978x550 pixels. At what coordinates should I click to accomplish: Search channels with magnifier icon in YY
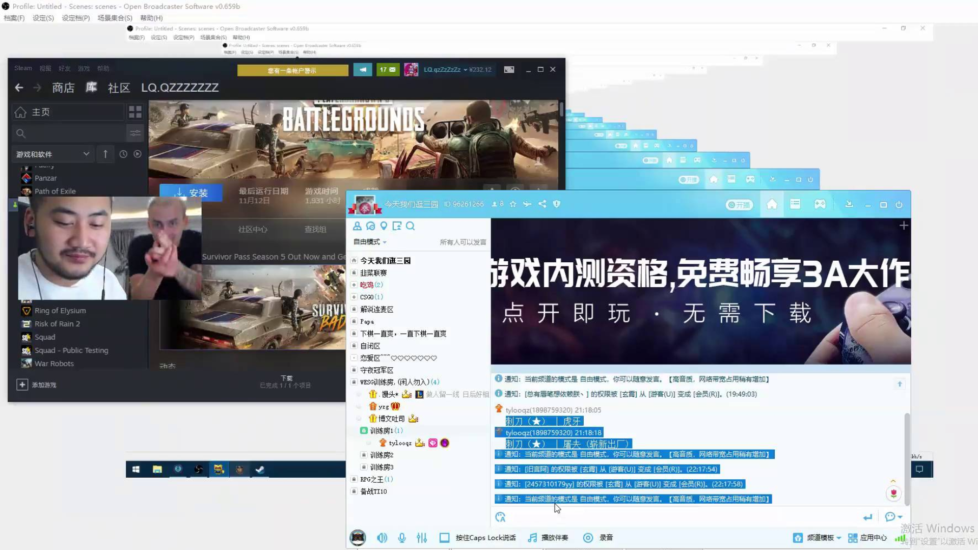coord(411,226)
